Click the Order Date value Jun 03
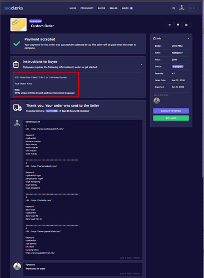This screenshot has width=204, height=278. point(178,80)
